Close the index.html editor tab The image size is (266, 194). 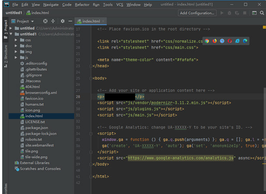(103, 22)
